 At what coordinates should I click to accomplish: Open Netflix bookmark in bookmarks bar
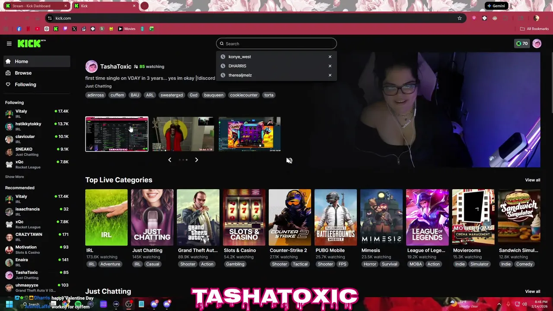(x=28, y=29)
